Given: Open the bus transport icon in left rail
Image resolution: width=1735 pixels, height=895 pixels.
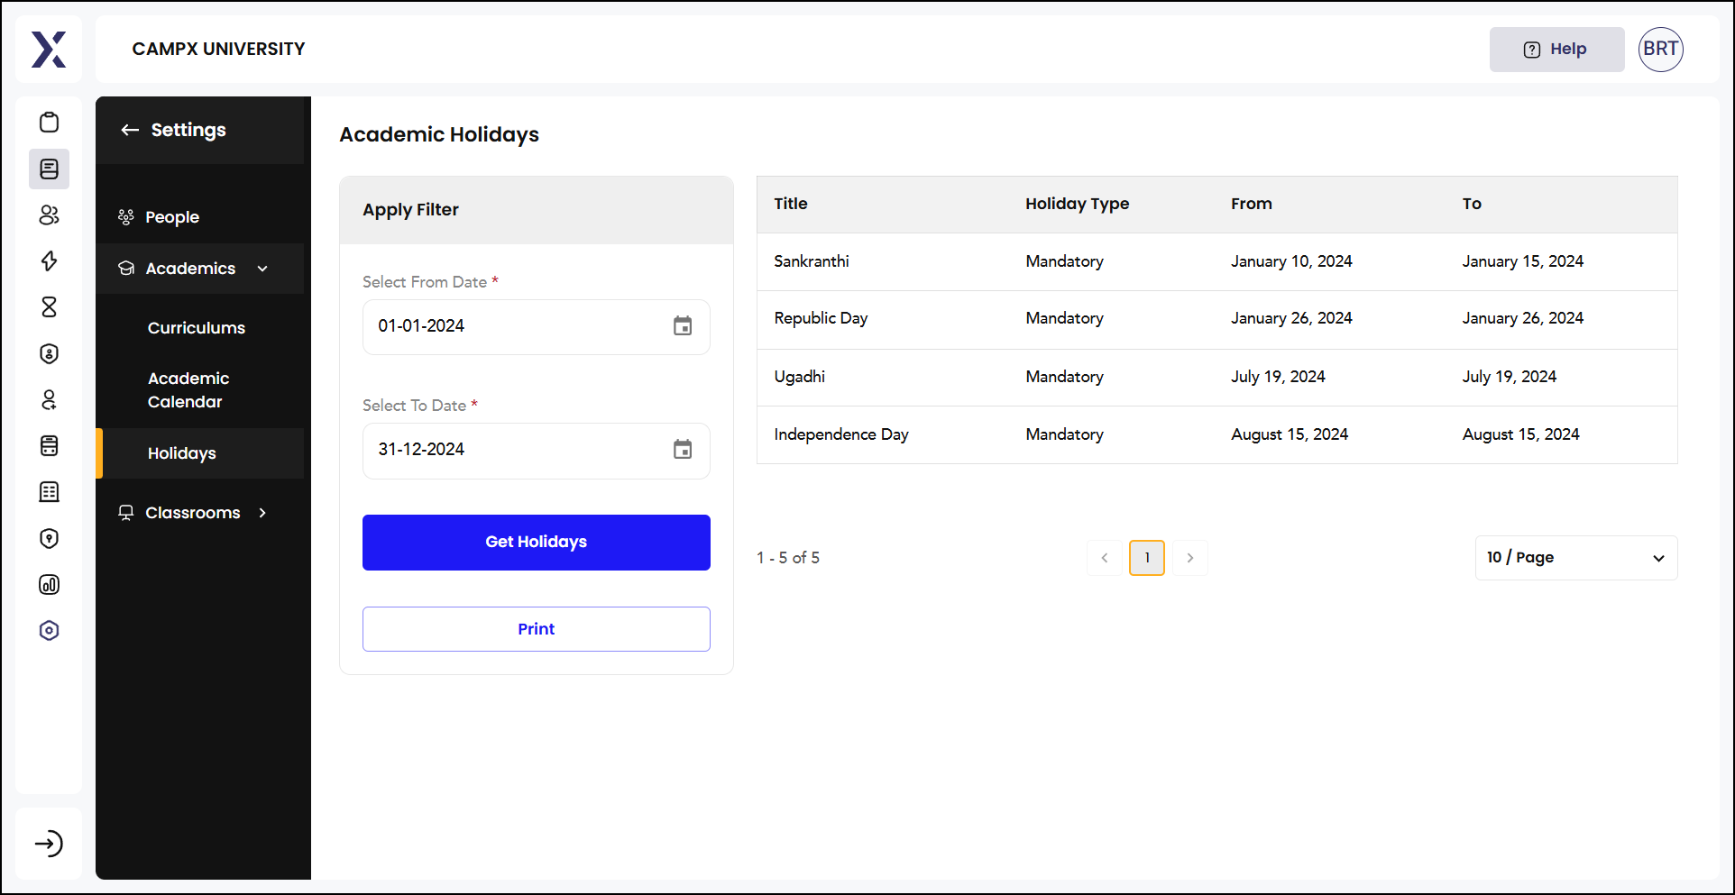Looking at the screenshot, I should 50,445.
